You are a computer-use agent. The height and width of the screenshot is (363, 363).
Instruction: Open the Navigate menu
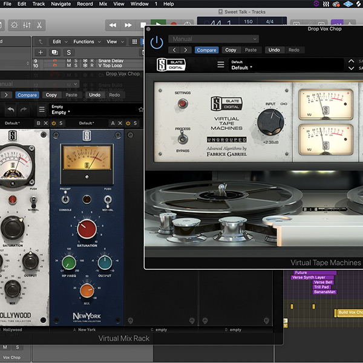point(60,4)
